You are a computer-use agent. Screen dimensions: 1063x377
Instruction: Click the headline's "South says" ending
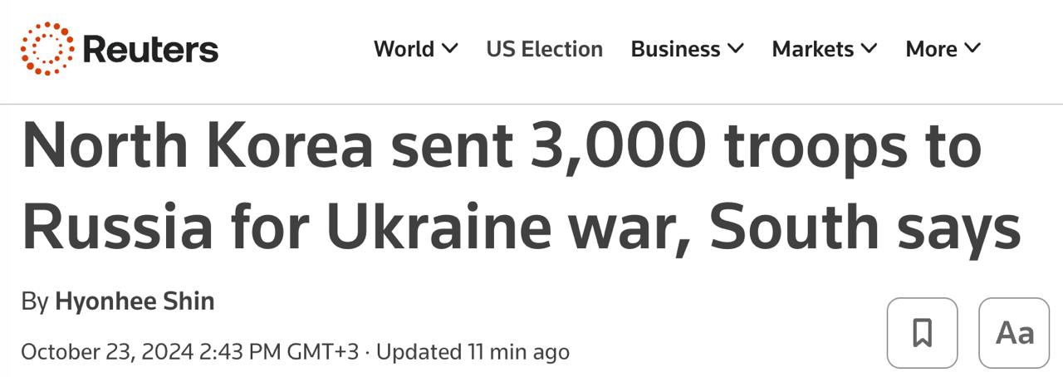pos(865,226)
